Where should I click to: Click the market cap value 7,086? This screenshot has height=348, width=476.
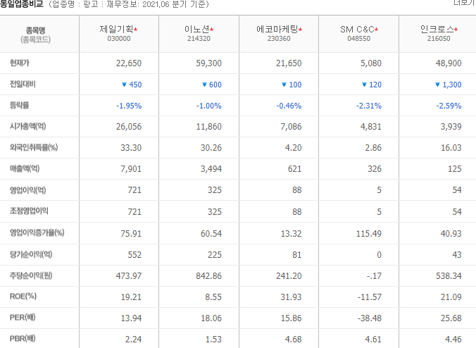(291, 127)
